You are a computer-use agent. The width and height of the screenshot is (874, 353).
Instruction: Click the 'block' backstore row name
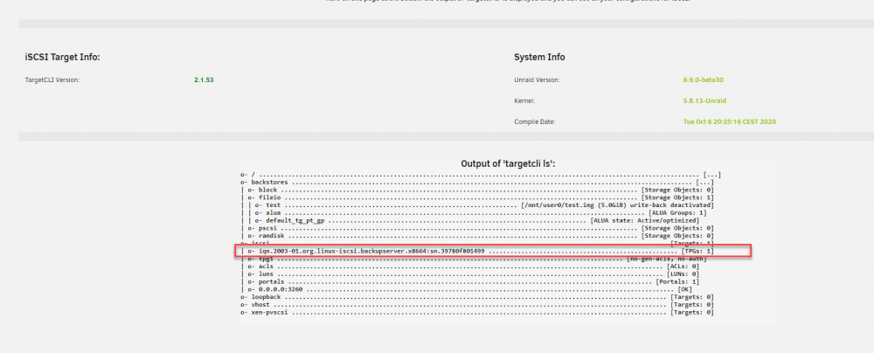(x=267, y=190)
